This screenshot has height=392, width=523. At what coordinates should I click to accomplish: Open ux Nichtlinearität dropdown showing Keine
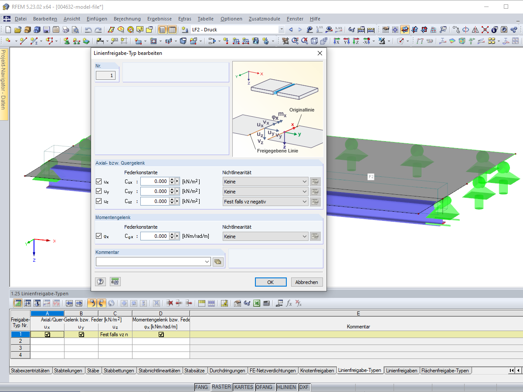coord(265,181)
